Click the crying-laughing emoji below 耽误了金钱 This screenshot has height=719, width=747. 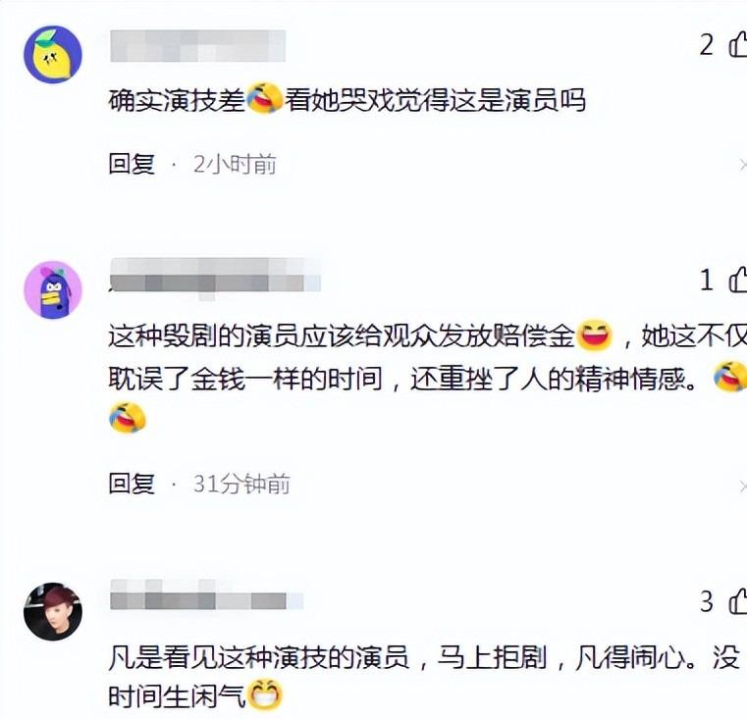(128, 418)
